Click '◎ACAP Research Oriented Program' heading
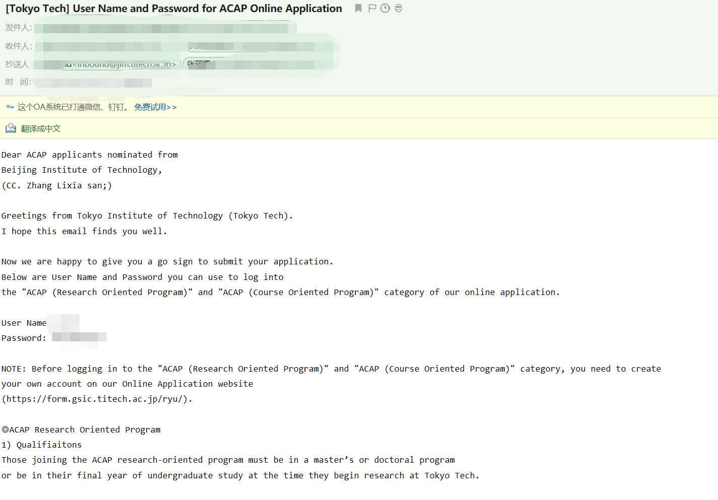 coord(81,430)
